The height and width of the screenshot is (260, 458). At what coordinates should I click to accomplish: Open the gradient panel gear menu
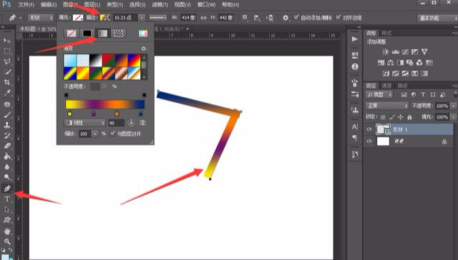click(x=143, y=49)
